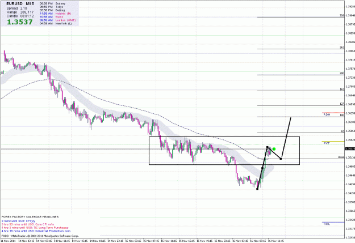Click the Range value line
This screenshot has height=243, width=355.
click(20, 12)
